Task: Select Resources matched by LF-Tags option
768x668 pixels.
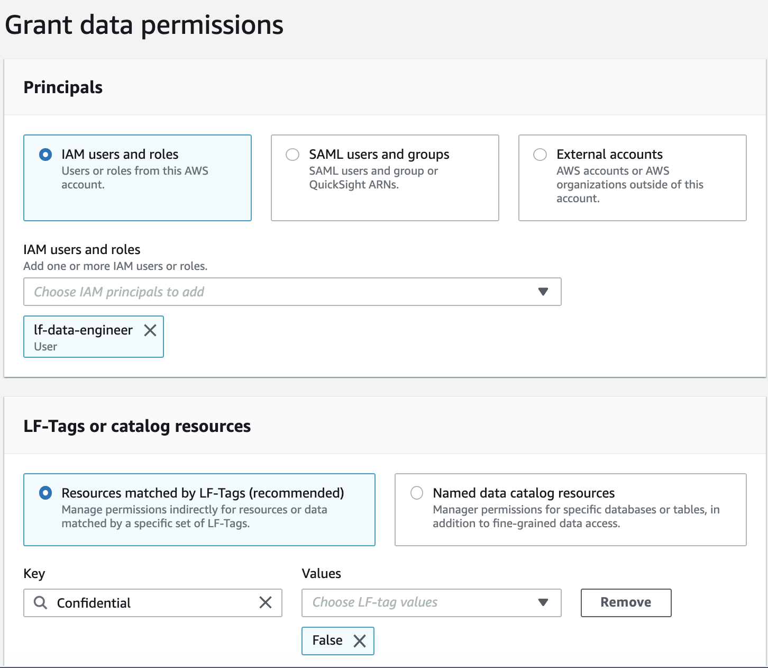Action: point(46,493)
